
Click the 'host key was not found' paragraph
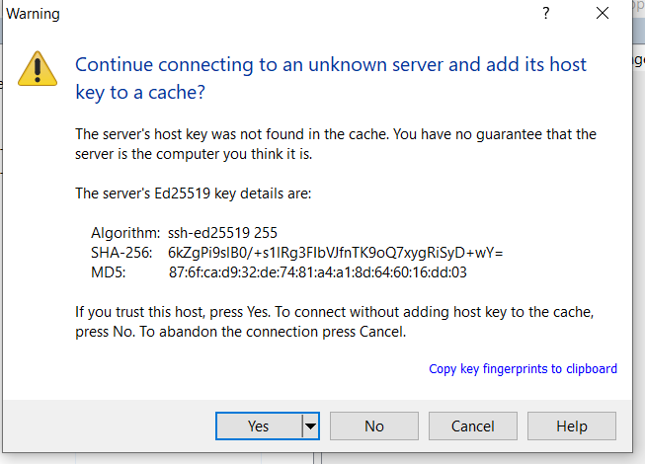click(x=336, y=144)
